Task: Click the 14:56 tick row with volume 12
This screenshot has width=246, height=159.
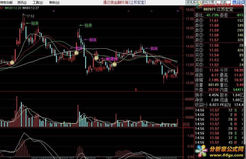Action: (219, 110)
